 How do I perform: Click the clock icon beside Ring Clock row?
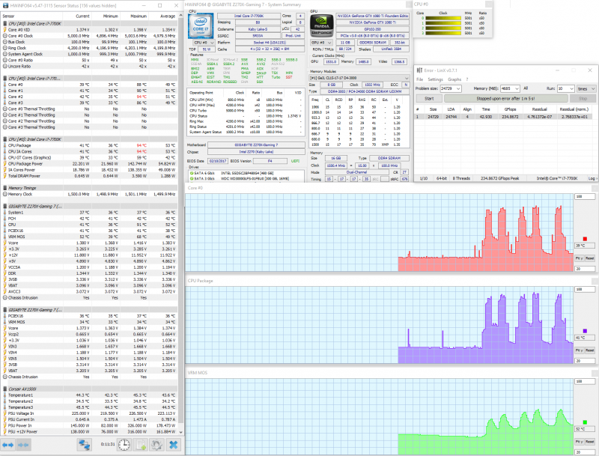coord(5,48)
